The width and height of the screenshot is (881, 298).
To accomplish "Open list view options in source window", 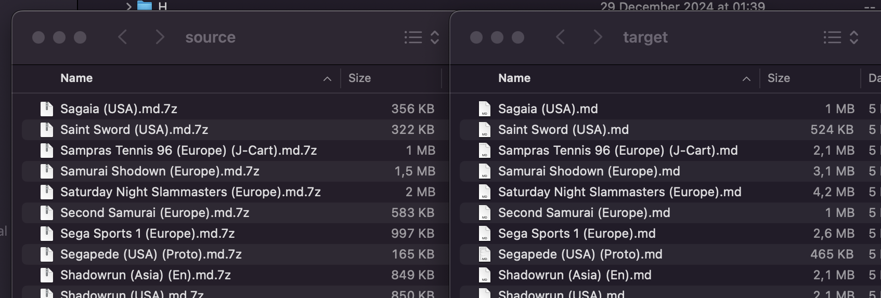I will click(422, 37).
